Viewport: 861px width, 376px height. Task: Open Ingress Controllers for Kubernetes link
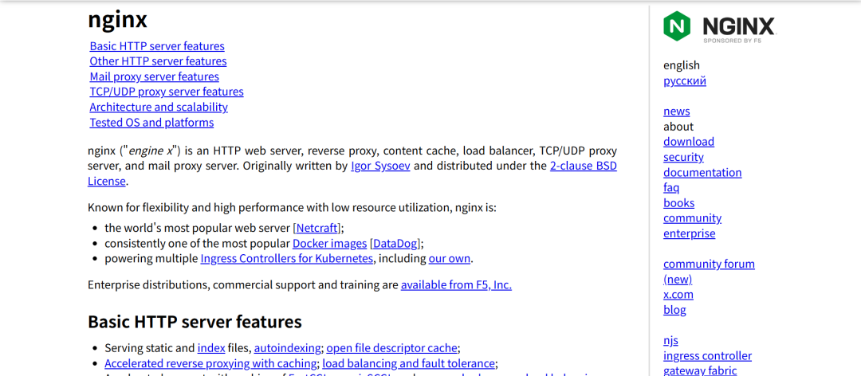287,259
